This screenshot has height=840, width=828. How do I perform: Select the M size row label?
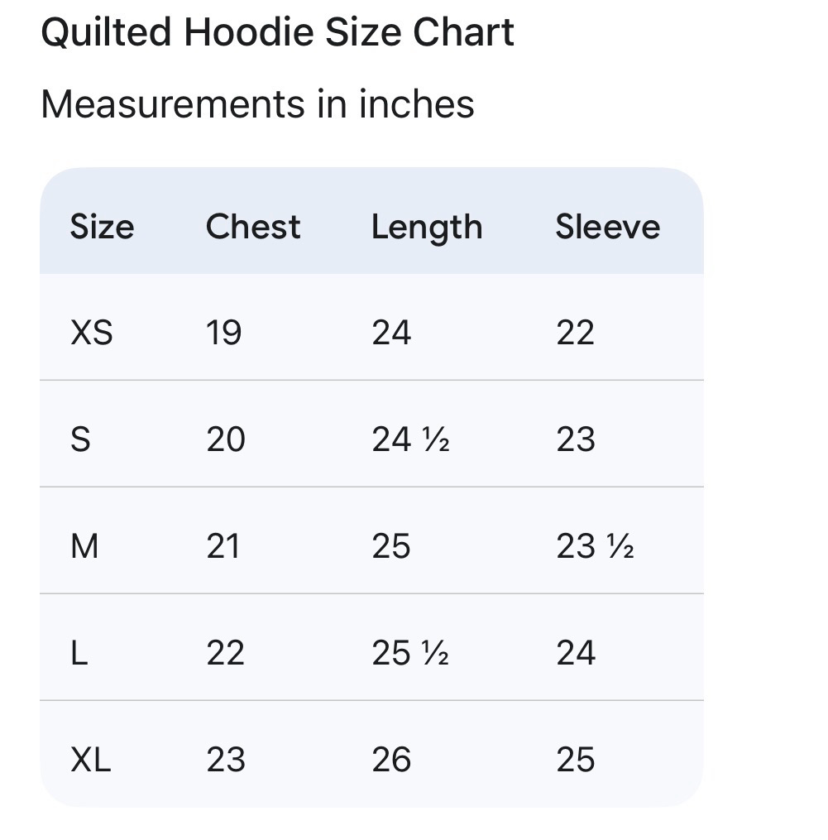84,546
